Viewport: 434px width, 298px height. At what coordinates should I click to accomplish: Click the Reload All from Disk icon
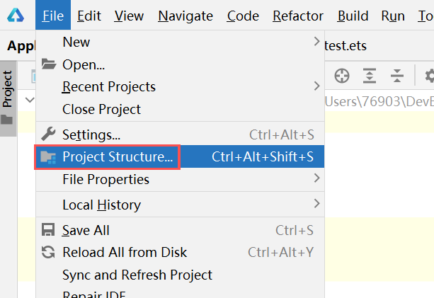point(48,252)
